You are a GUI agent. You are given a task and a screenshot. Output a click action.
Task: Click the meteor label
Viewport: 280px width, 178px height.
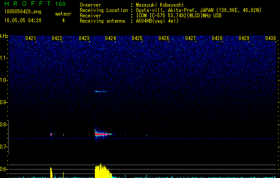(x=63, y=14)
